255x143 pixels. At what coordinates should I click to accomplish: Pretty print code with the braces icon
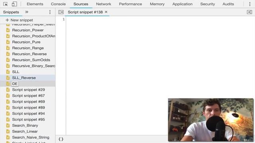pyautogui.click(x=61, y=139)
